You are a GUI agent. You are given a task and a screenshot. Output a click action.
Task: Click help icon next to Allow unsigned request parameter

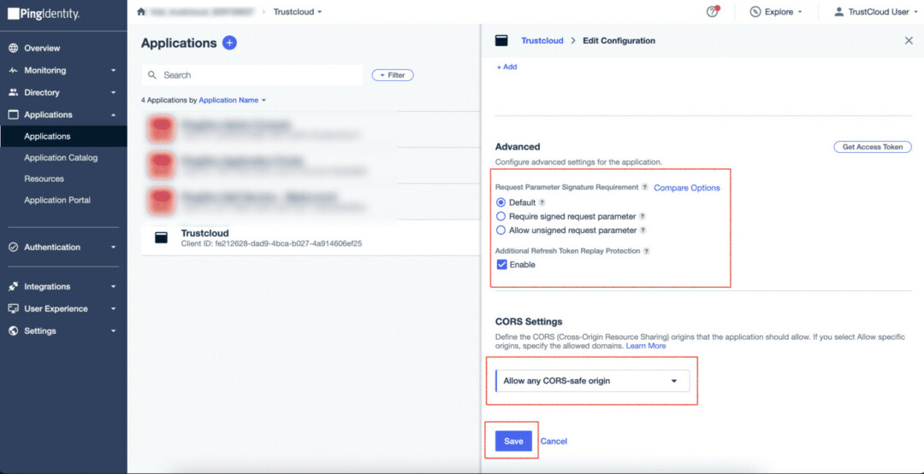click(643, 231)
